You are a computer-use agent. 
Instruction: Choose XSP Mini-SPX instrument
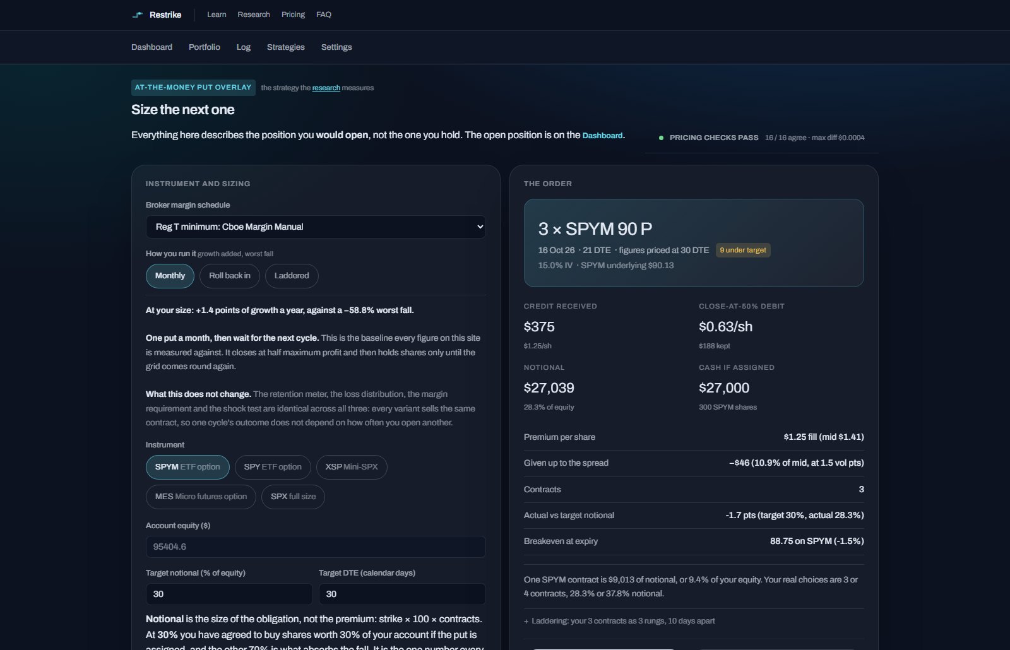point(352,467)
